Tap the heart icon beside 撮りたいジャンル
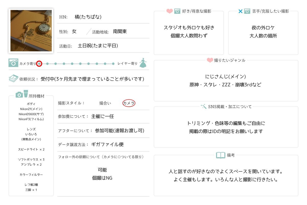Viewport: 307px width, 205px height. pos(210,60)
